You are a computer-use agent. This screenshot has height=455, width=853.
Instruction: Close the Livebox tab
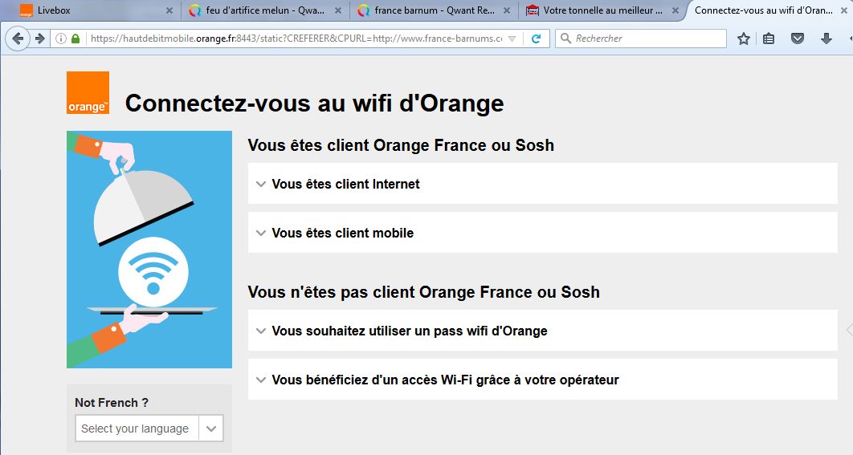[169, 10]
